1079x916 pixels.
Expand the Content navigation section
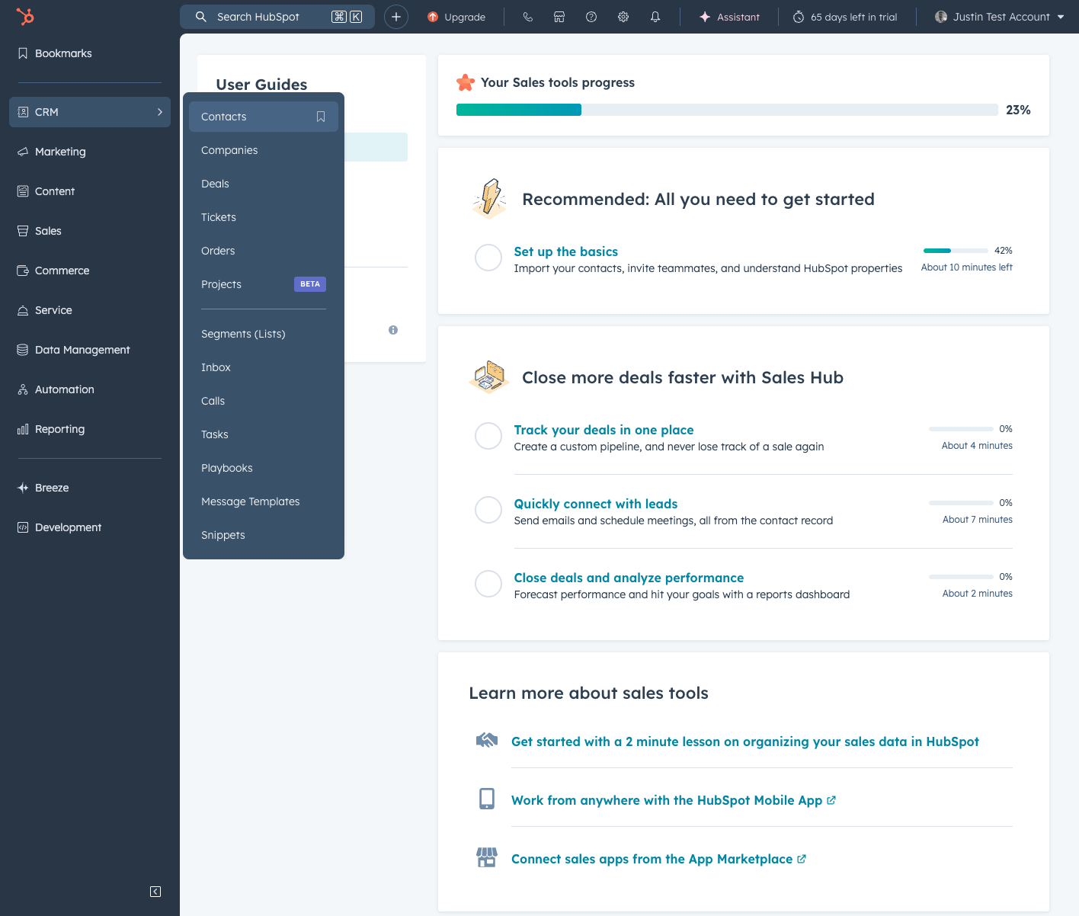coord(90,191)
